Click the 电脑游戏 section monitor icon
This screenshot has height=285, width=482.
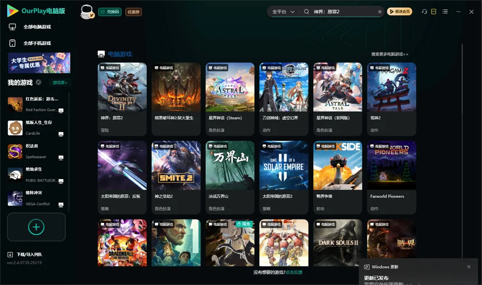pyautogui.click(x=101, y=54)
